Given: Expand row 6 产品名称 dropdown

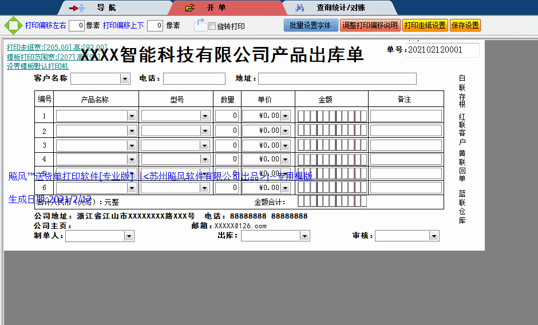Looking at the screenshot, I should click(x=132, y=188).
